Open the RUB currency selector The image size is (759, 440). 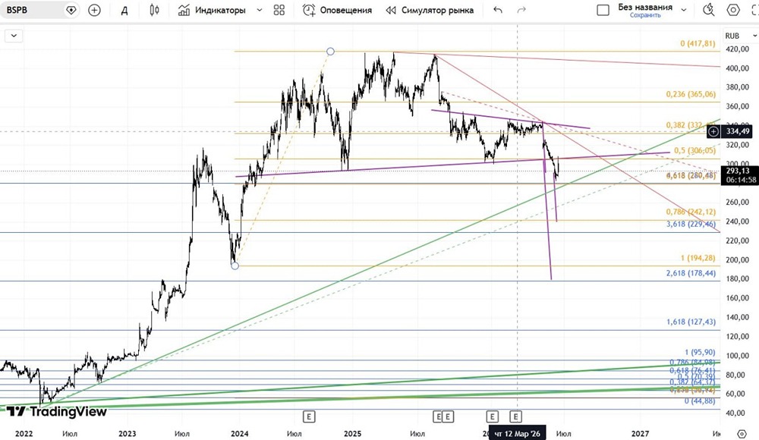(740, 36)
